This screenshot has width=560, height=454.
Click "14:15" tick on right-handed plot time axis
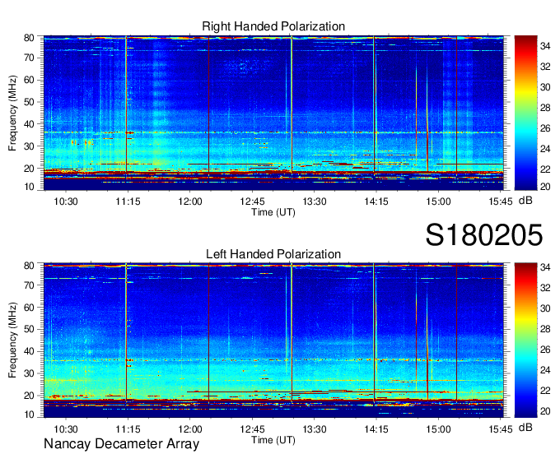tap(376, 202)
